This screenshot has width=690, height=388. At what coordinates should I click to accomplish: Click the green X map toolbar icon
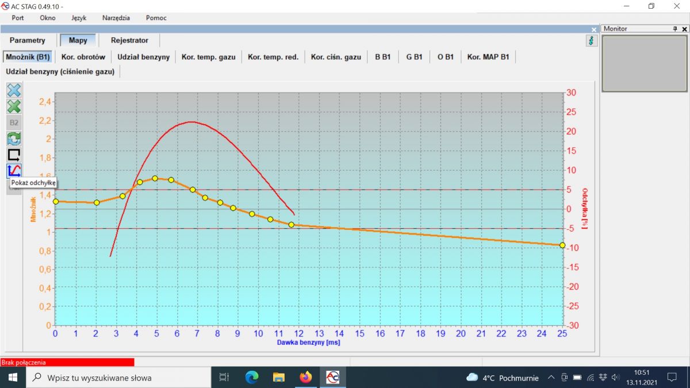point(14,106)
